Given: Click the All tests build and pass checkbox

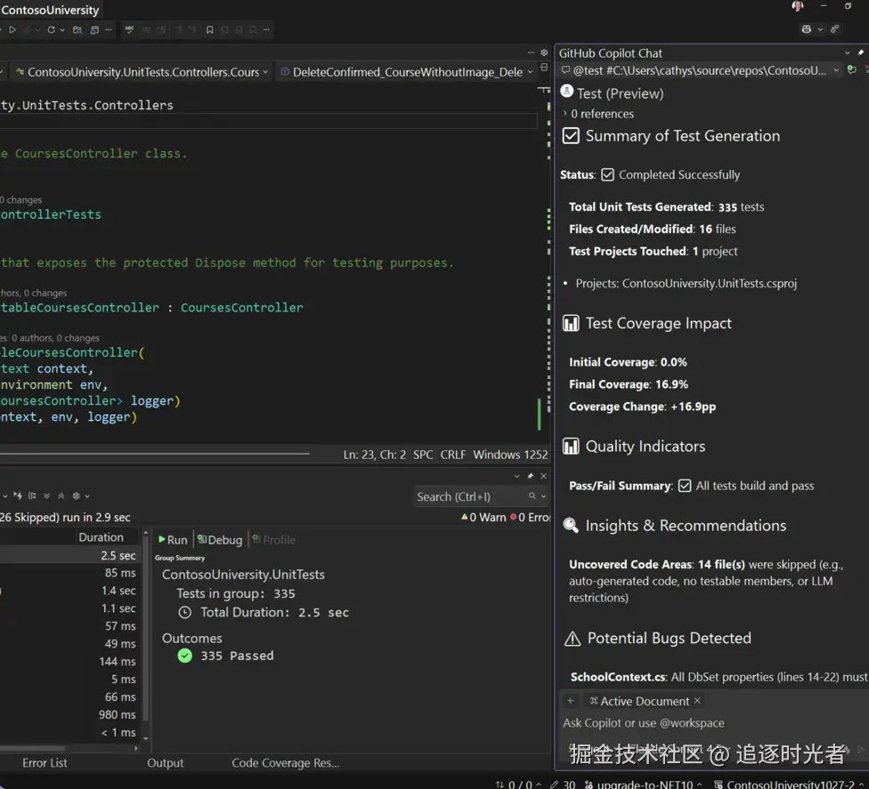Looking at the screenshot, I should (685, 486).
